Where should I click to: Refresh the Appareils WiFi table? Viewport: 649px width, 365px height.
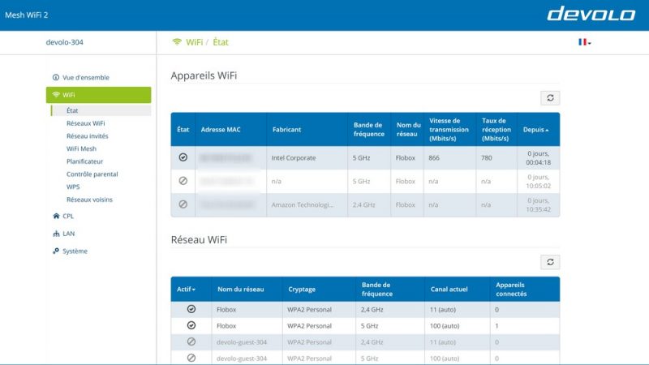click(550, 98)
